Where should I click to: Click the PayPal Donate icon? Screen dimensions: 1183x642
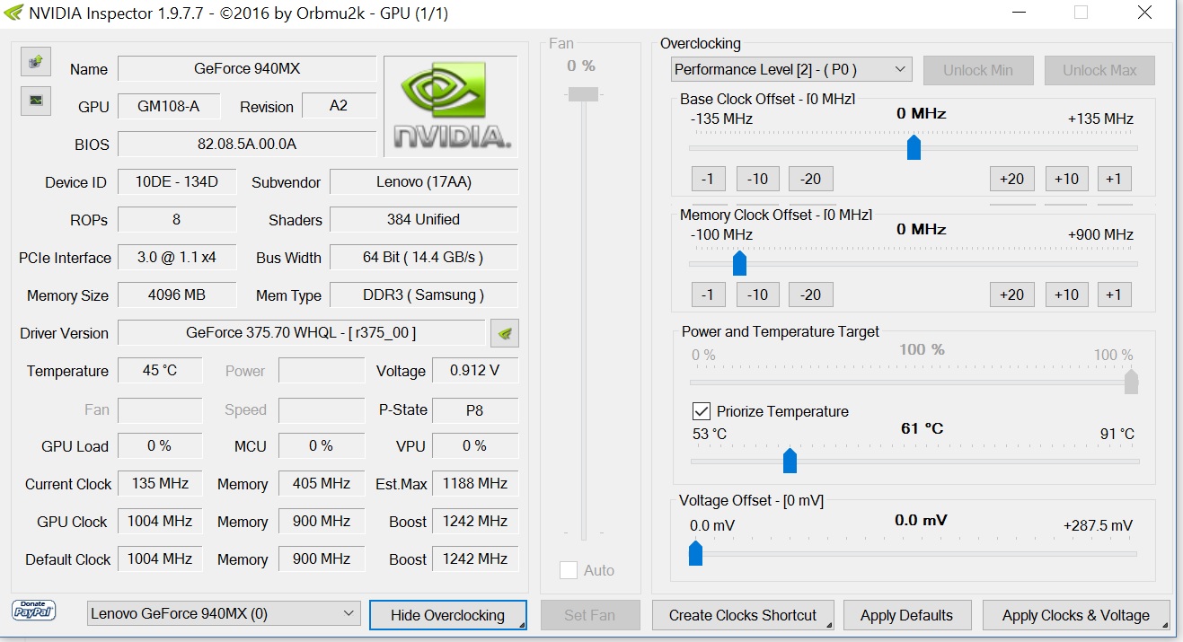pyautogui.click(x=34, y=611)
